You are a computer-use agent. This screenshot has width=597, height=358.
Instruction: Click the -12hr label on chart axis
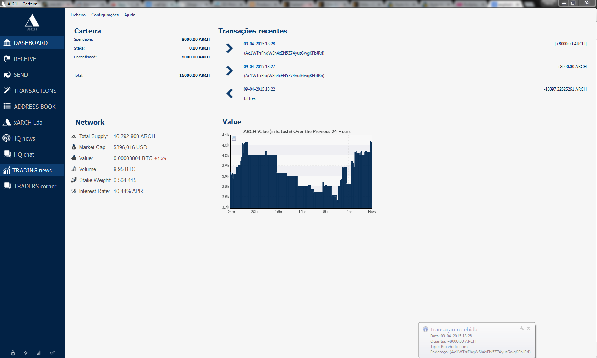pos(301,212)
